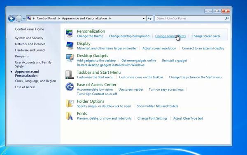Click the Taskbar and Start Menu icon
This screenshot has height=155, width=247.
70,75
